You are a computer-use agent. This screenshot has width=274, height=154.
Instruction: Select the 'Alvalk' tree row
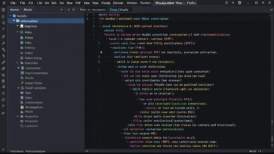point(46,111)
